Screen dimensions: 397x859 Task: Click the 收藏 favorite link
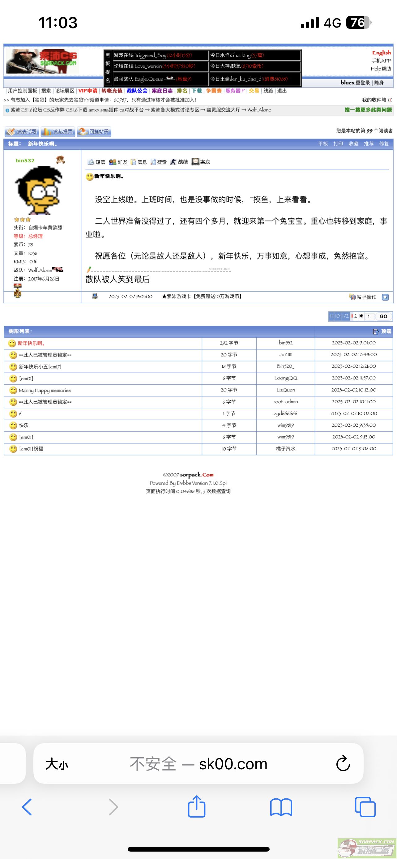click(x=353, y=144)
